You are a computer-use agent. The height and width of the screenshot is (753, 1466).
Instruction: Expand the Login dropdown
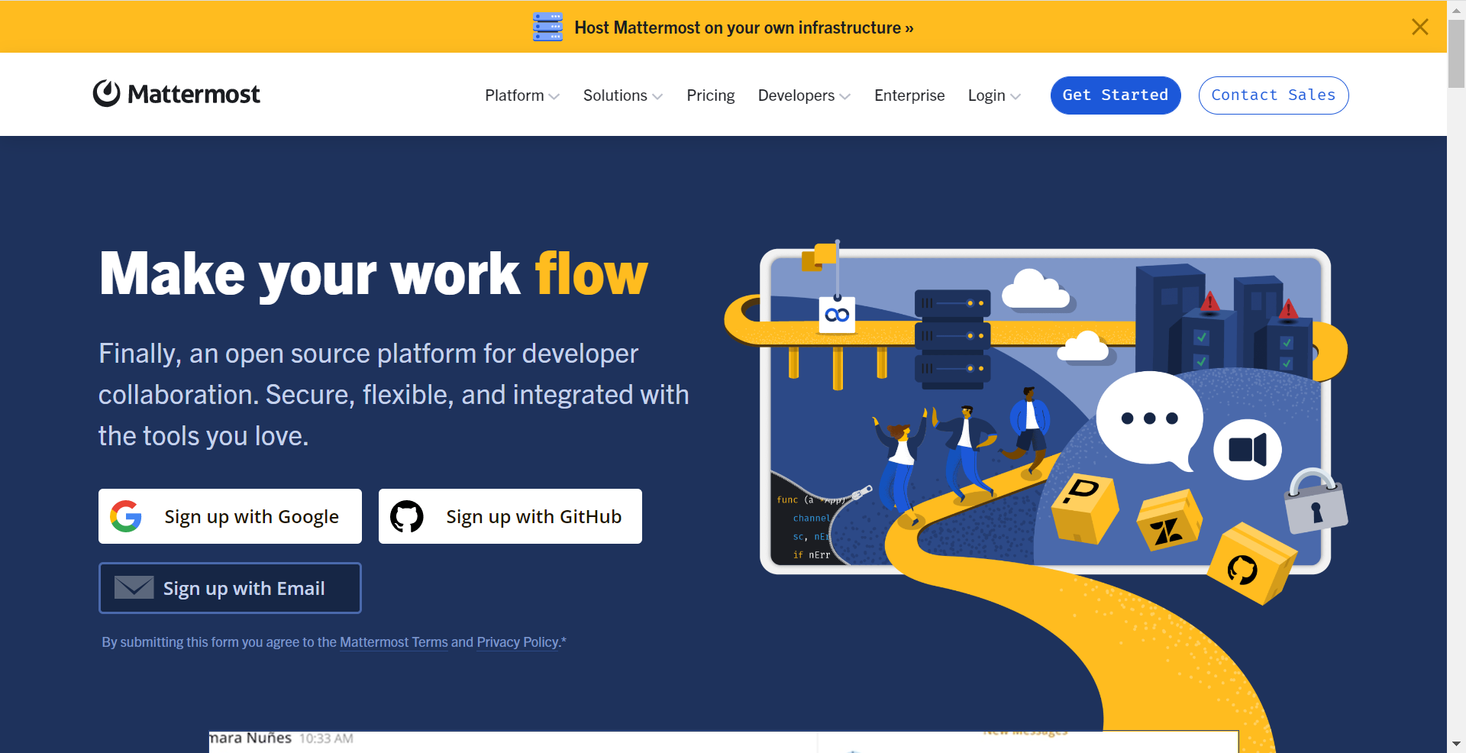[994, 95]
